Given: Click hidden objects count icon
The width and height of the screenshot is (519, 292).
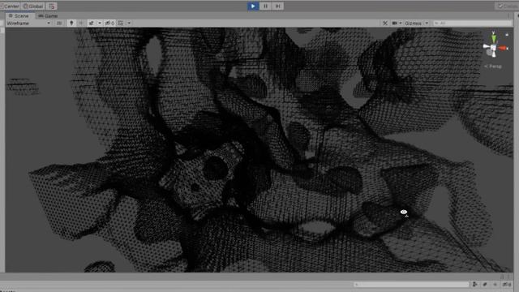Looking at the screenshot, I should [x=109, y=24].
